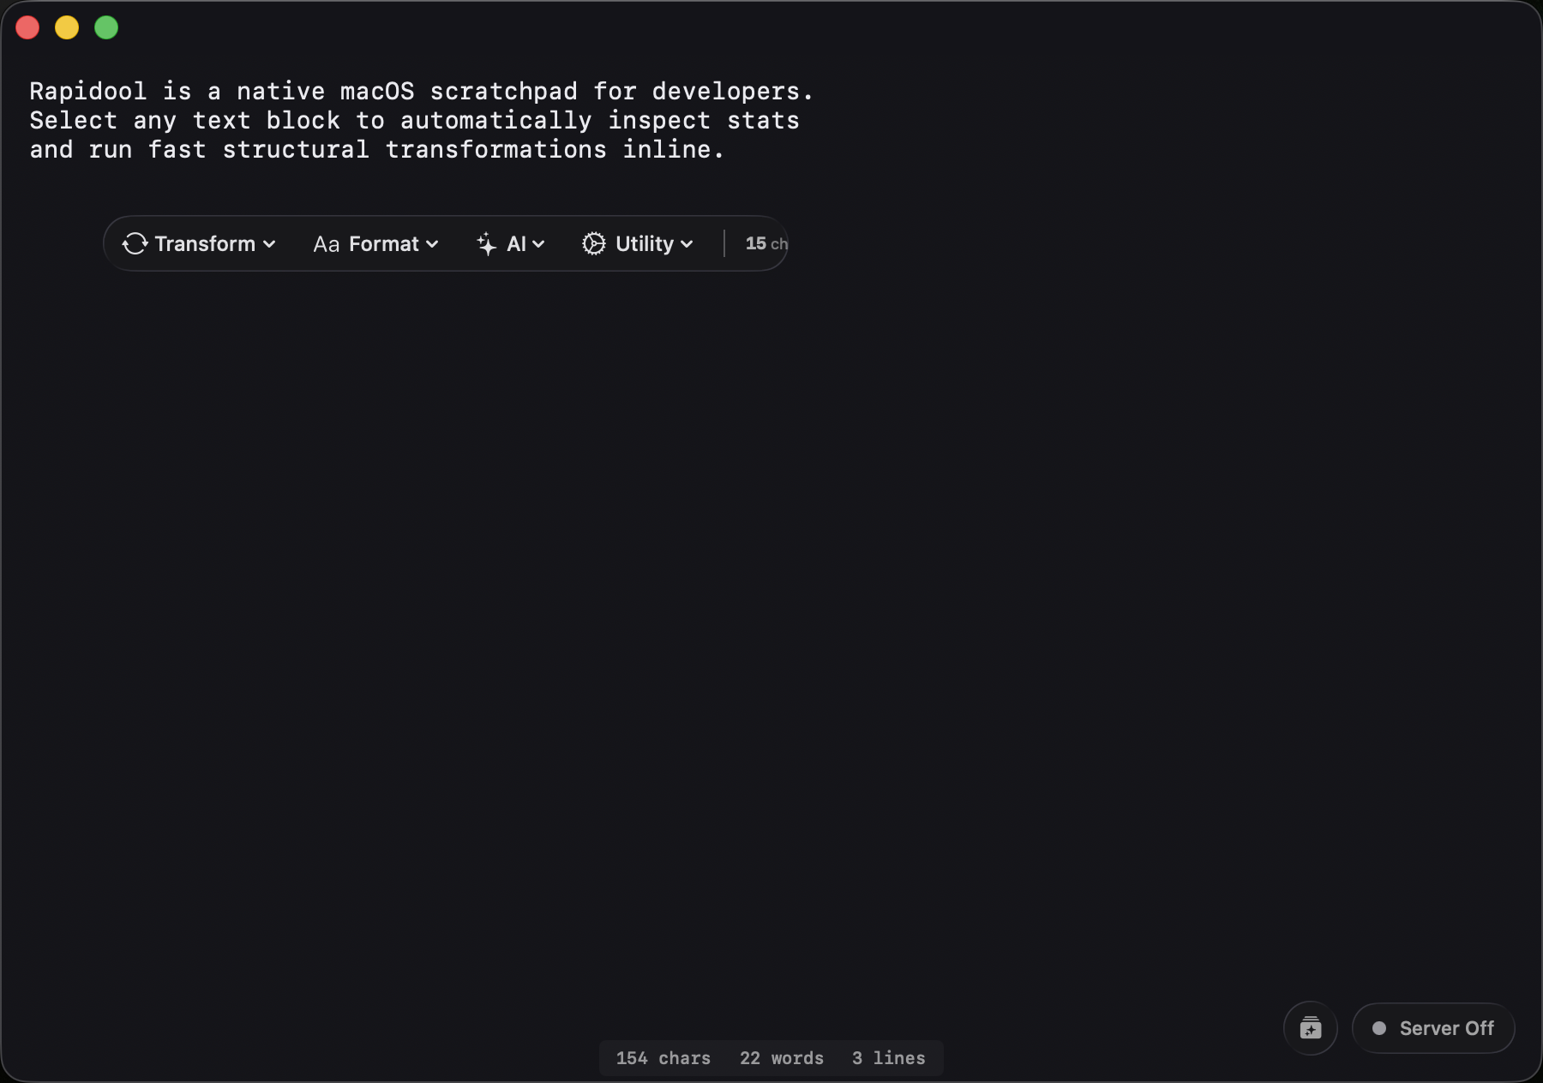Screen dimensions: 1543x1083
Task: Click the AI sparkle icon
Action: (x=487, y=244)
